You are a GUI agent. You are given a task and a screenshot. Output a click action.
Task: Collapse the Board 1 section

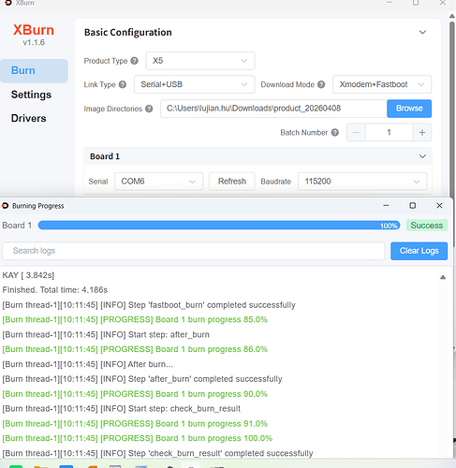tap(422, 156)
